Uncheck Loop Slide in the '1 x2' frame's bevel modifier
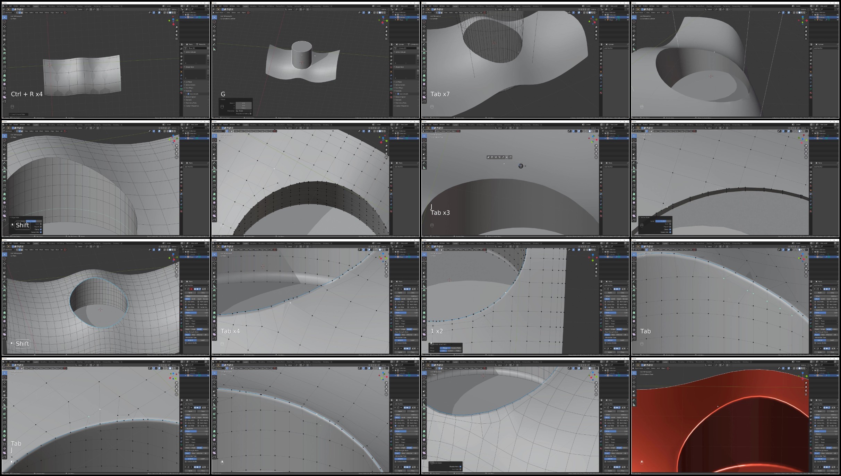 (x=605, y=307)
